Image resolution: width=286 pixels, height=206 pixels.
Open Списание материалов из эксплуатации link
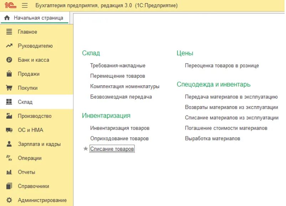pos(232,118)
